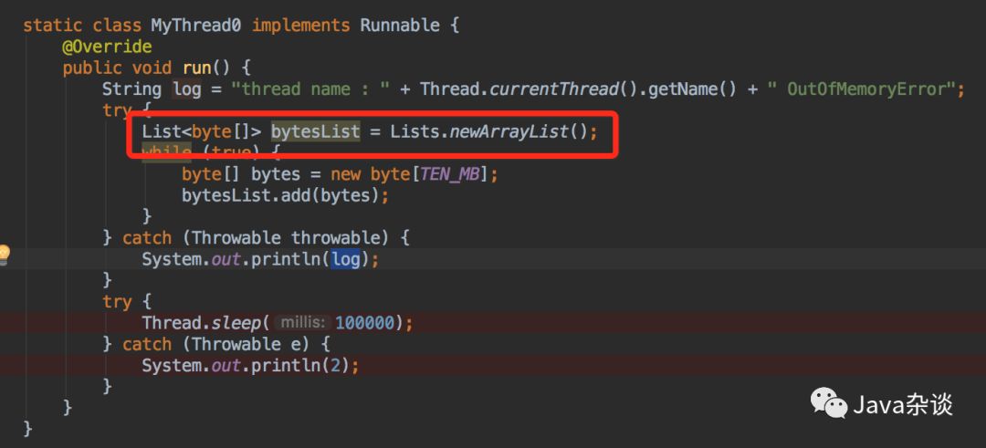This screenshot has width=986, height=448.
Task: Click the static keyword on class declaration
Action: (x=53, y=26)
